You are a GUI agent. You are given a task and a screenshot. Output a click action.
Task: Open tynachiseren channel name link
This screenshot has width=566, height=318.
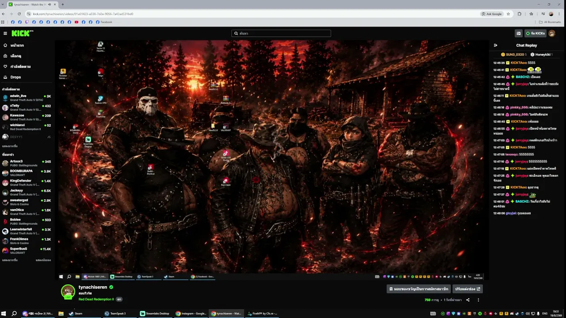pos(93,287)
